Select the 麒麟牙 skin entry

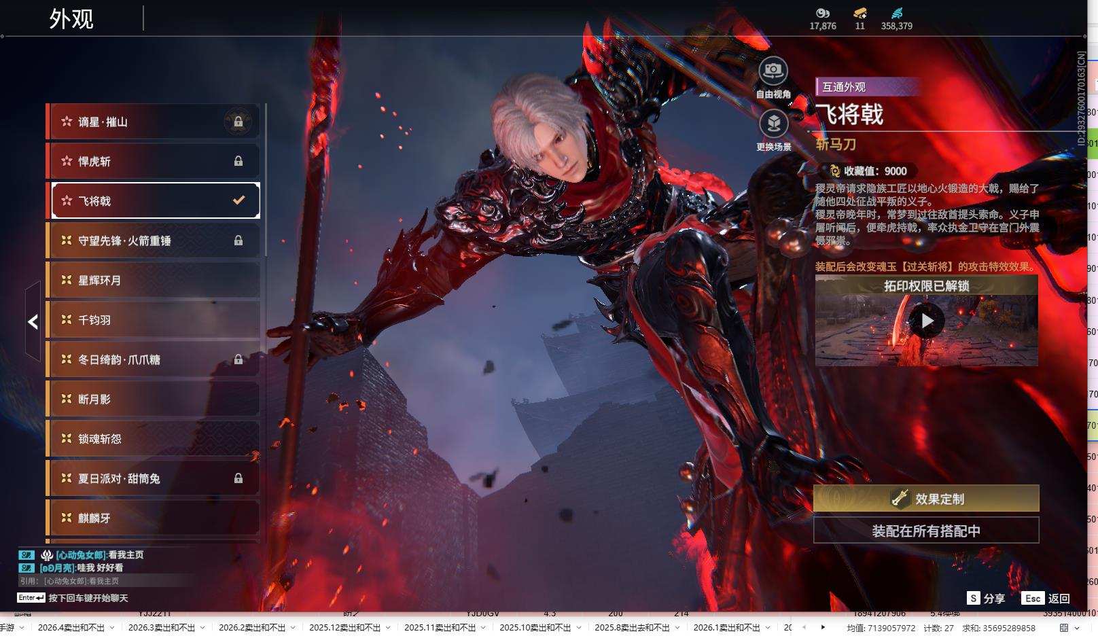(153, 518)
